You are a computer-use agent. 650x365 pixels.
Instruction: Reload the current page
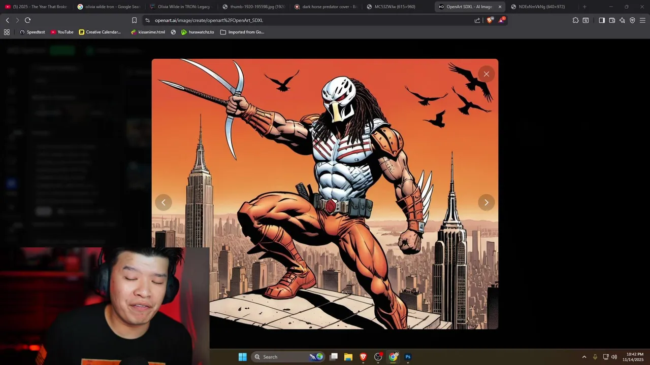click(x=27, y=20)
